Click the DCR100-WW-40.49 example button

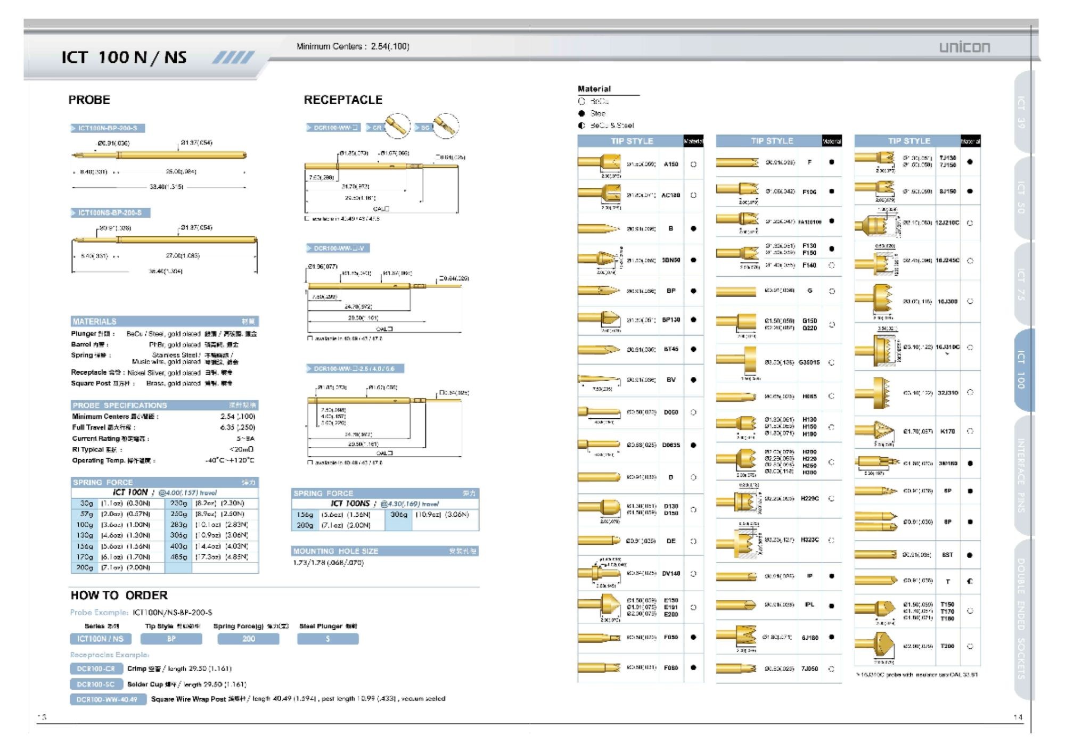107,699
